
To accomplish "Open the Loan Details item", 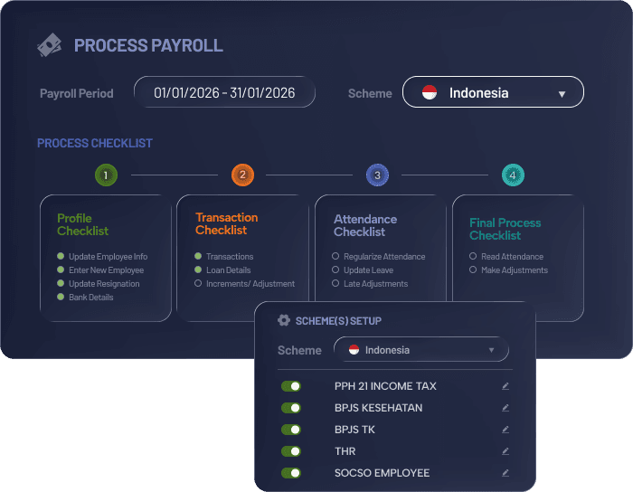I will coord(229,270).
